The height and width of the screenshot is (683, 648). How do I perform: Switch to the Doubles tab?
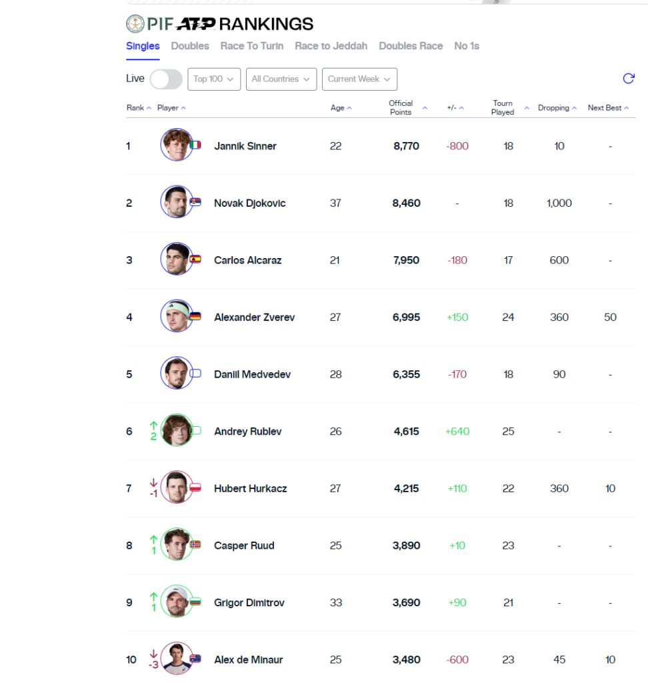point(190,46)
